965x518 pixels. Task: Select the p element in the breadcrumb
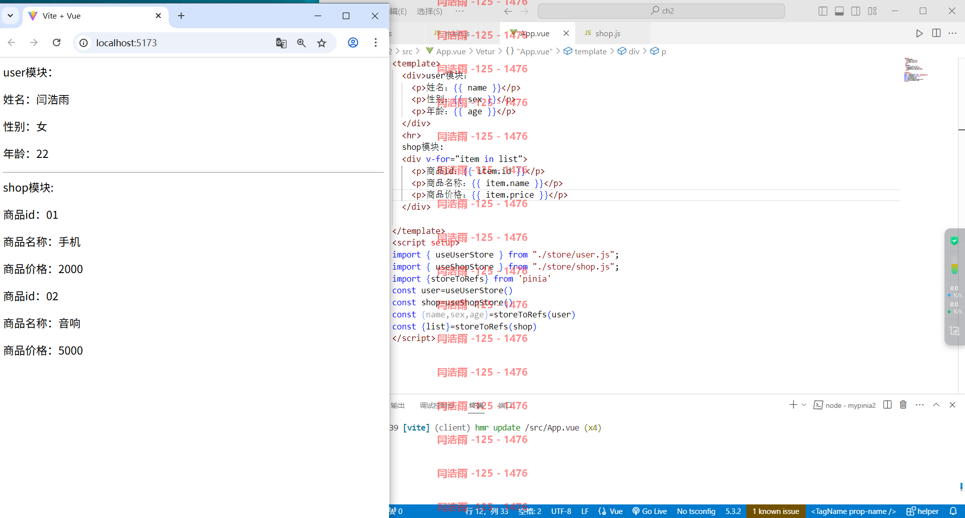[x=658, y=51]
